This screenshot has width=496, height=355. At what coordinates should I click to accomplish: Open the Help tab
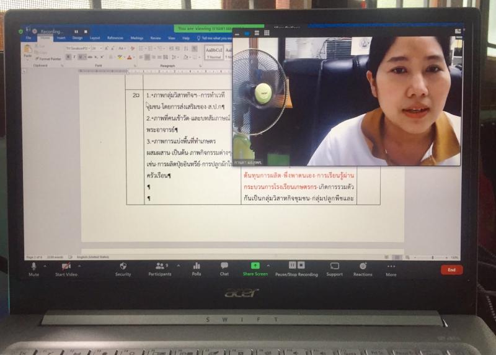point(186,38)
